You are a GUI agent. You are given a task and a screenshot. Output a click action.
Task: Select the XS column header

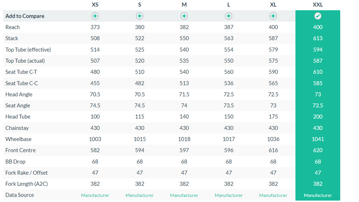coord(95,5)
